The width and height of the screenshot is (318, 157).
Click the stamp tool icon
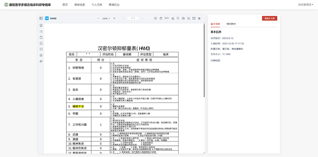(173, 18)
